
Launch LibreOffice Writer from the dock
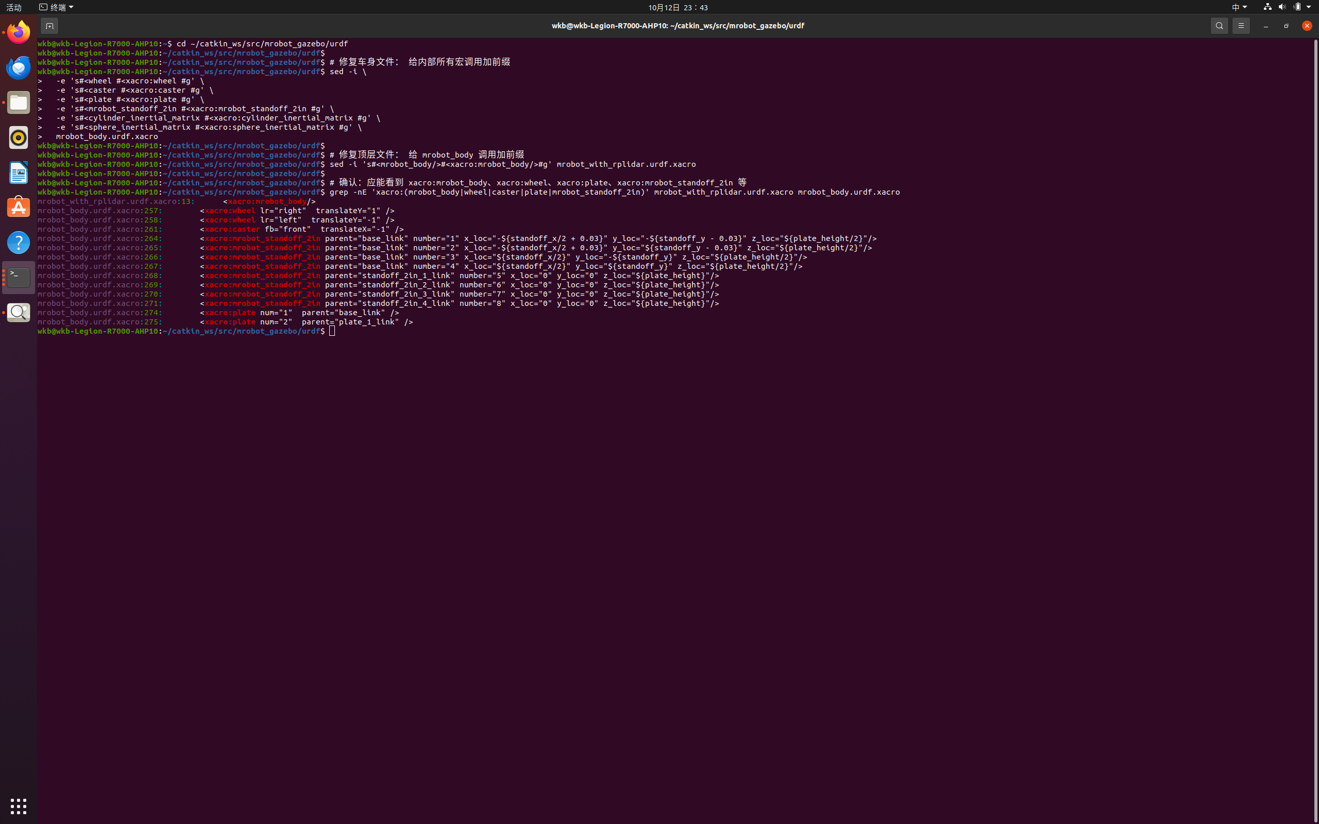point(19,173)
